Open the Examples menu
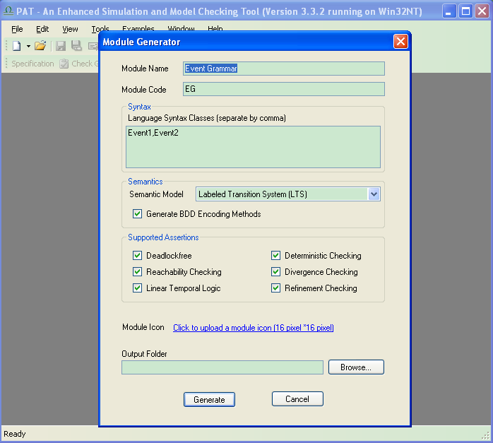This screenshot has height=443, width=493. pos(138,28)
